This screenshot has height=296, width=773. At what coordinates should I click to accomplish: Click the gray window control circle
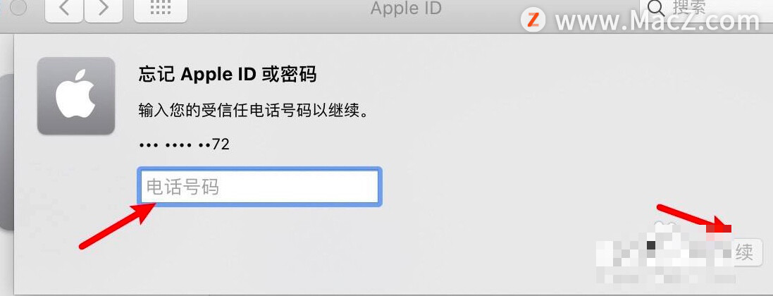tap(18, 8)
